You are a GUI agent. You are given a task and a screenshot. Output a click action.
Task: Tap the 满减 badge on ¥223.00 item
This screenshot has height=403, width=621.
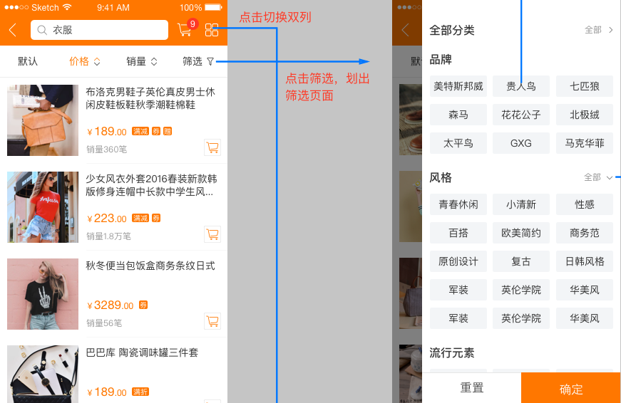pos(140,218)
